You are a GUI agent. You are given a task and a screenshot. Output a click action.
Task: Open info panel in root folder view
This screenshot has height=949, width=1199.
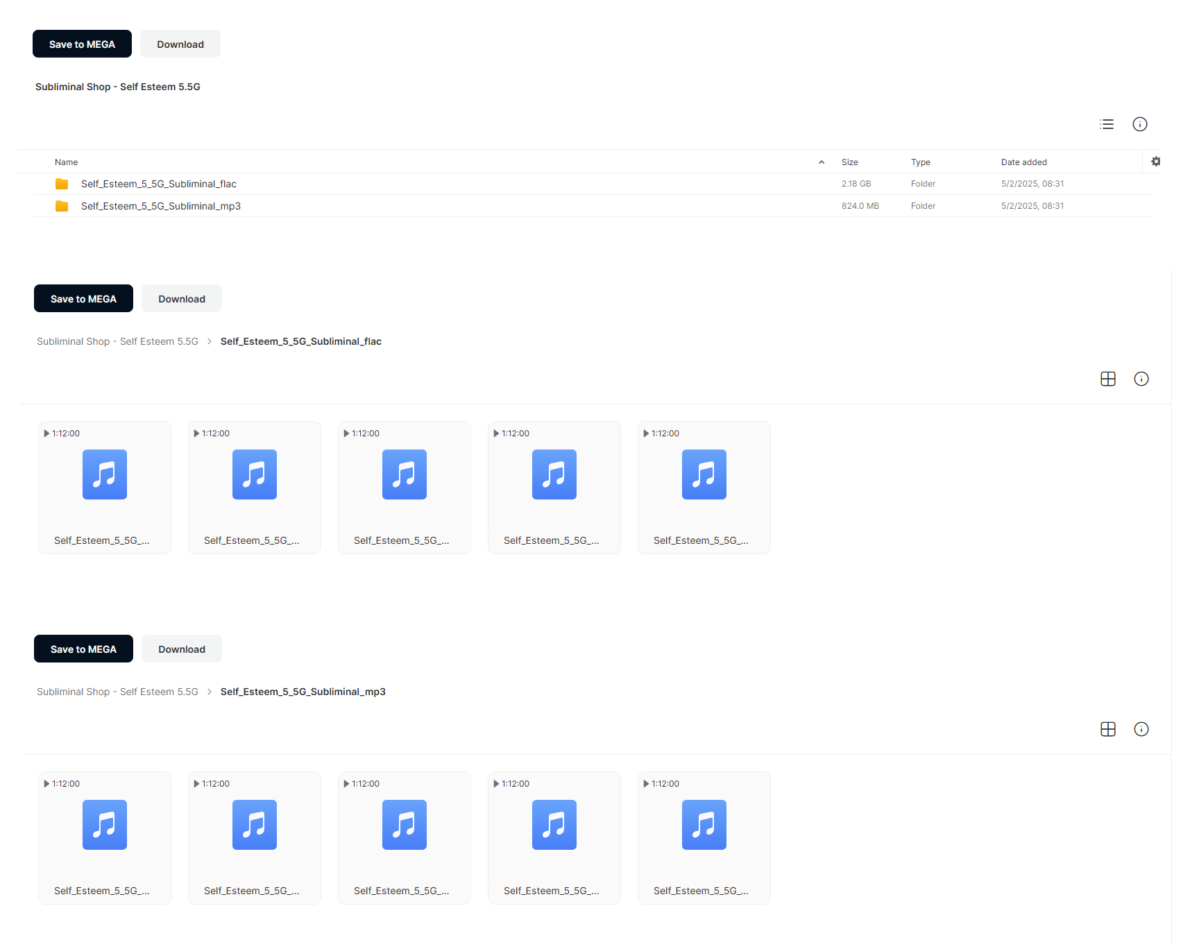coord(1140,124)
